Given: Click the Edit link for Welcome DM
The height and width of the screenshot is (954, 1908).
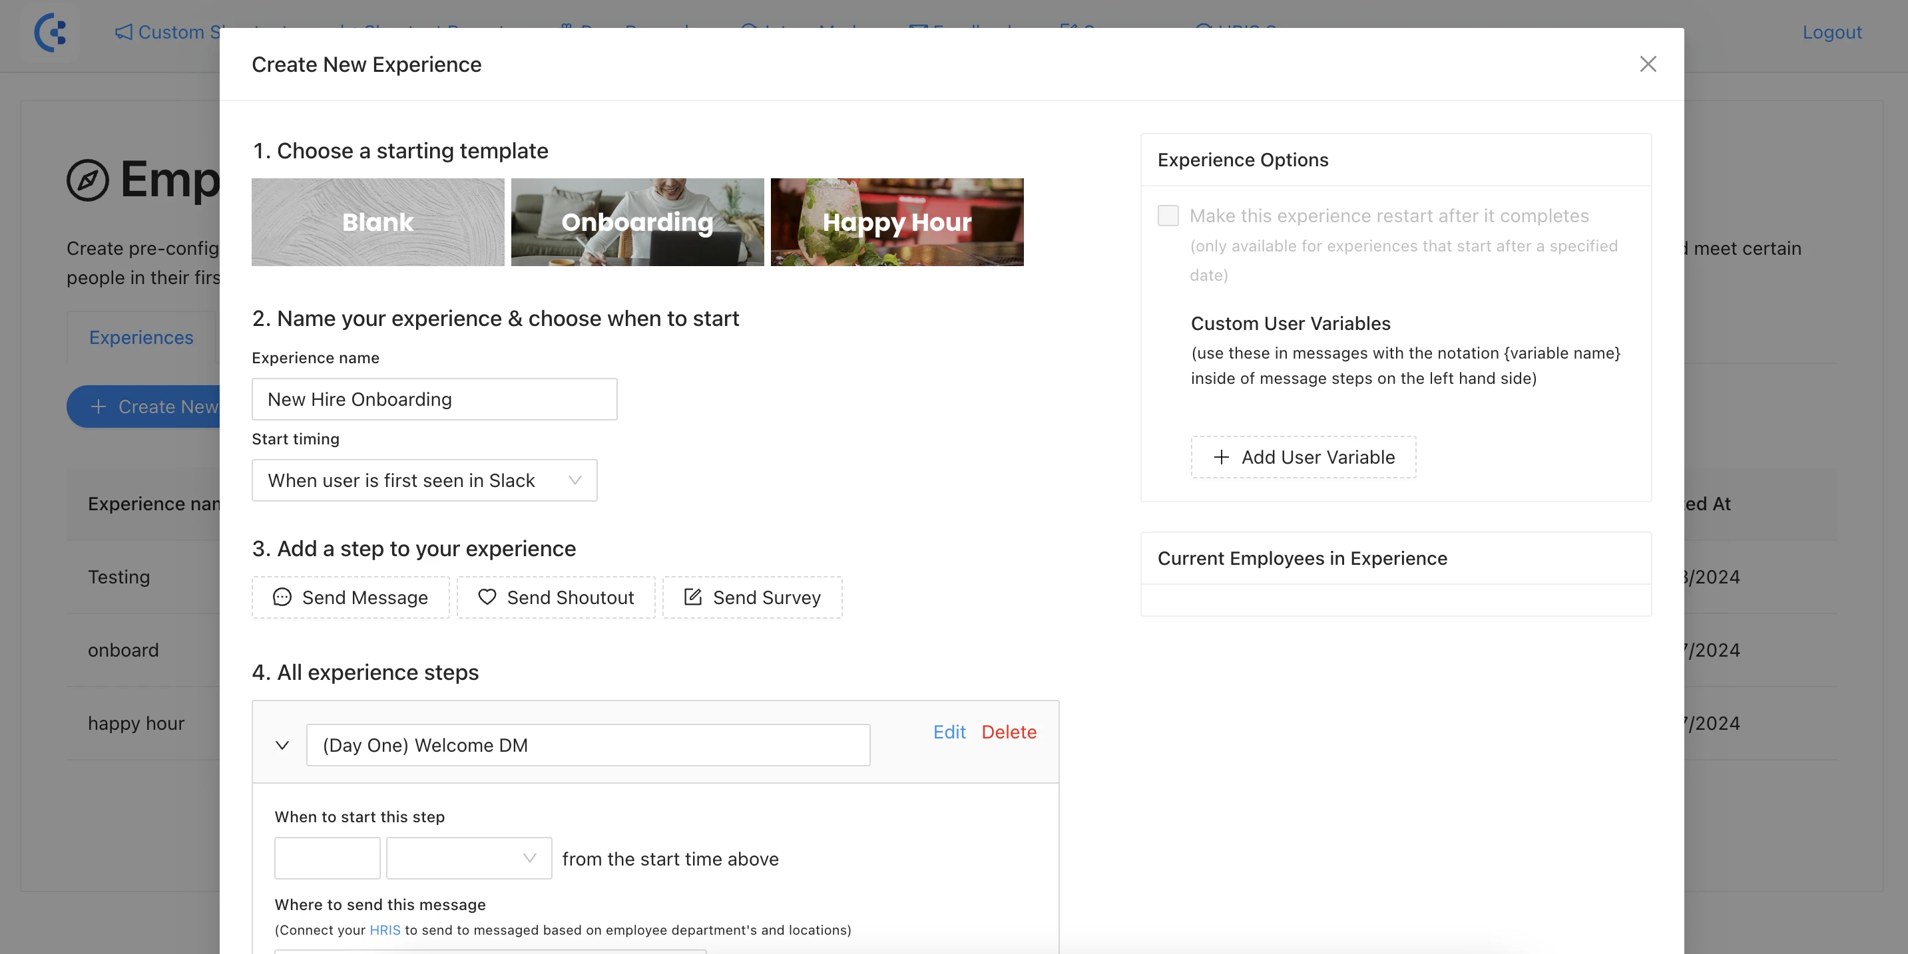Looking at the screenshot, I should 949,732.
